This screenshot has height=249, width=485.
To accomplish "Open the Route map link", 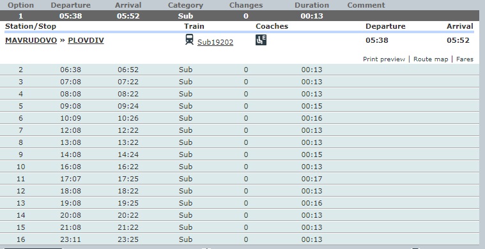I will tap(431, 59).
